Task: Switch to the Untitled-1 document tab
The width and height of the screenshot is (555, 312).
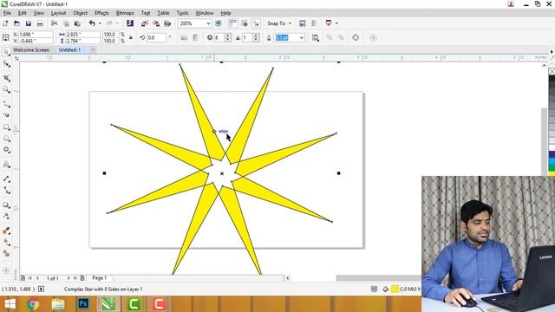Action: coord(69,50)
